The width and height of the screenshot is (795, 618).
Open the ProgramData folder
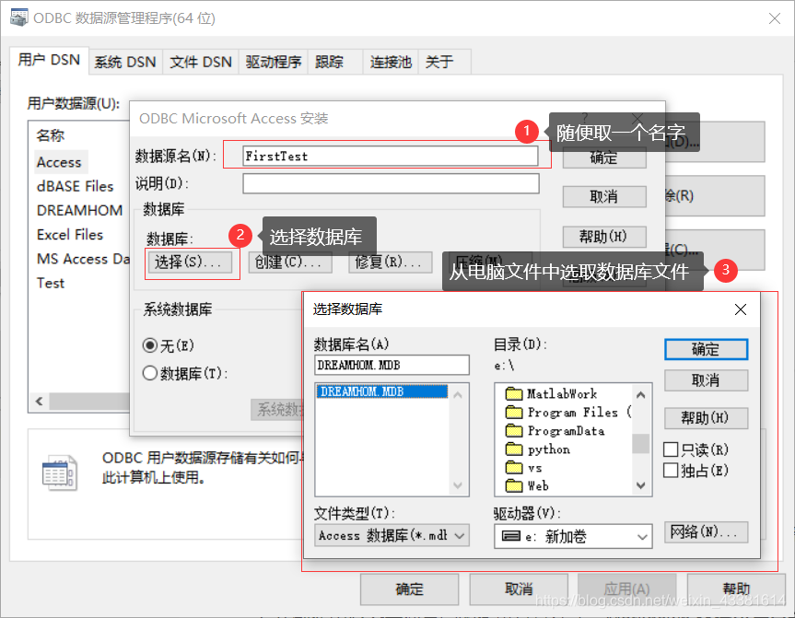click(x=555, y=431)
